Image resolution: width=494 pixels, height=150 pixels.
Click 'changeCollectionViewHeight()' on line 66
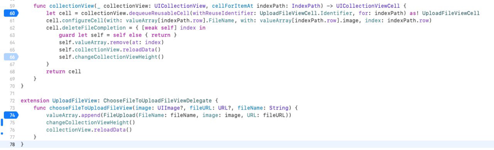pos(119,57)
